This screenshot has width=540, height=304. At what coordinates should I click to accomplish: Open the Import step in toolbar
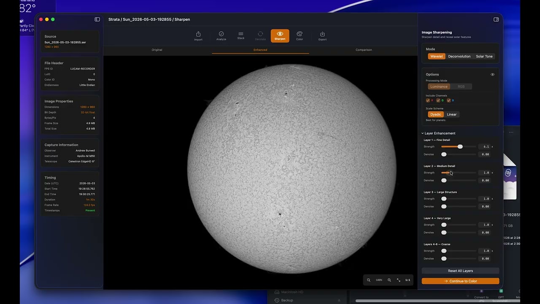pos(198,36)
